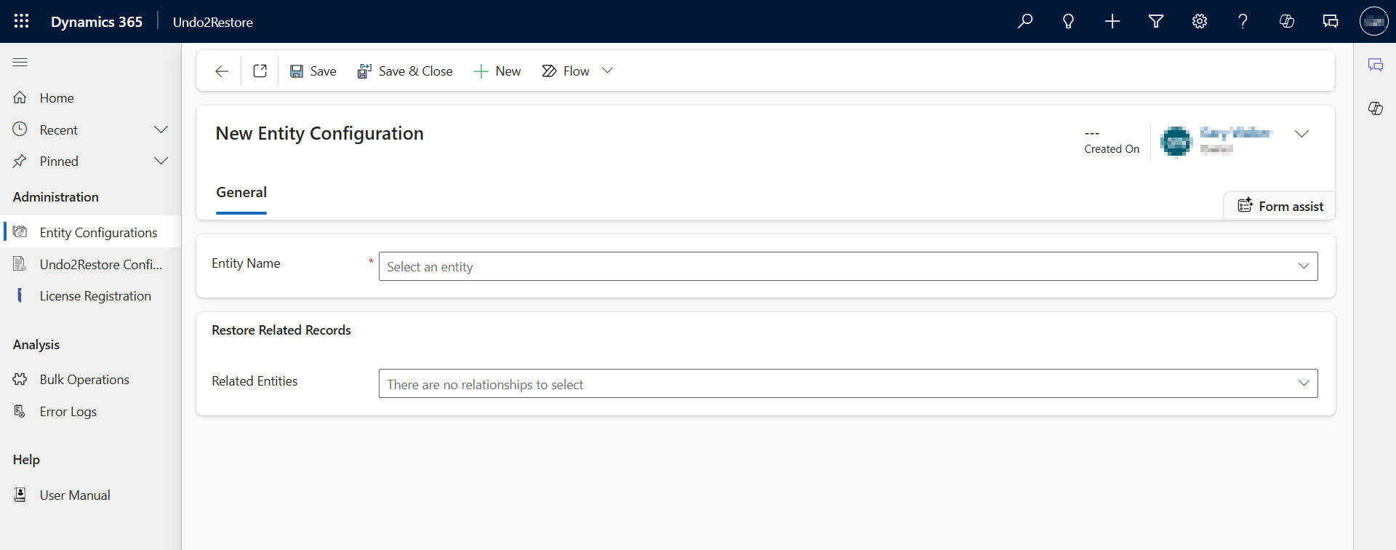Screen dimensions: 1396x550
Task: Click the help question mark icon
Action: coord(1243,21)
